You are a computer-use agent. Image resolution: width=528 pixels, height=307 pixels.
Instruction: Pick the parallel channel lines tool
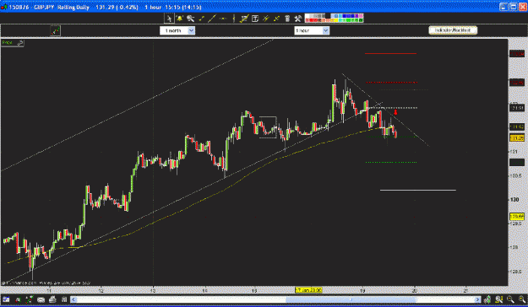pyautogui.click(x=244, y=19)
